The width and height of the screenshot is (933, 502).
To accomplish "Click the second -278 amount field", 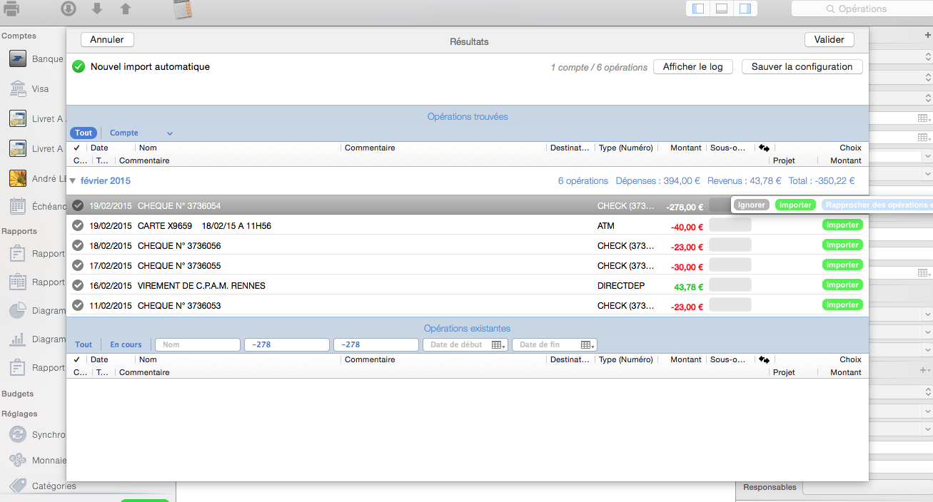I will pos(376,344).
